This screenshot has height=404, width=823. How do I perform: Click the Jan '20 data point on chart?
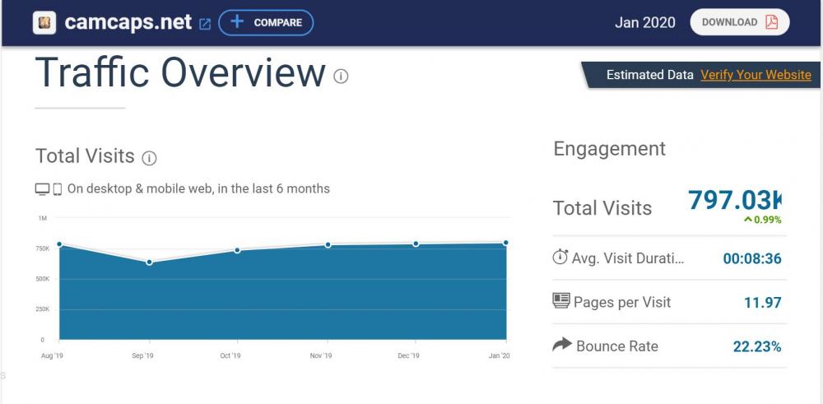[505, 243]
